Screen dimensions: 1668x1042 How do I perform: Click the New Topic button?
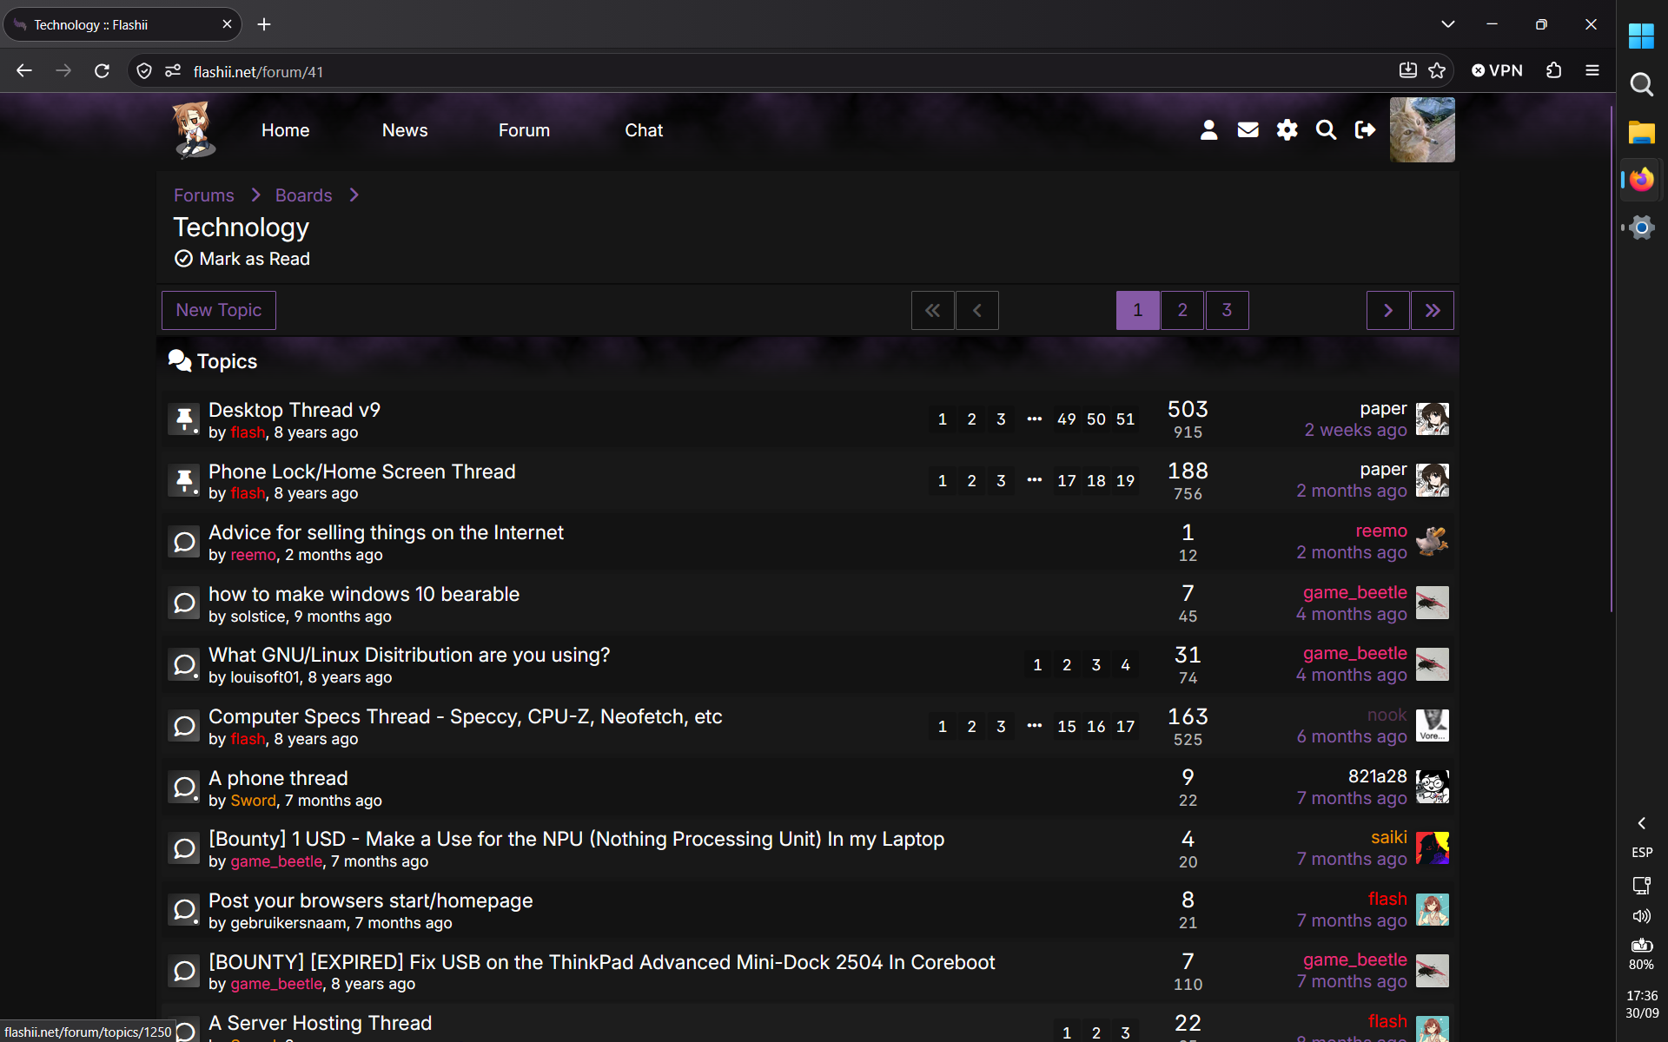(x=219, y=310)
